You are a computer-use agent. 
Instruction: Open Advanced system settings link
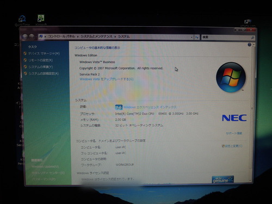[44, 73]
